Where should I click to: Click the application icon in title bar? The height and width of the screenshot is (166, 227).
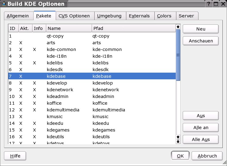[x=4, y=4]
